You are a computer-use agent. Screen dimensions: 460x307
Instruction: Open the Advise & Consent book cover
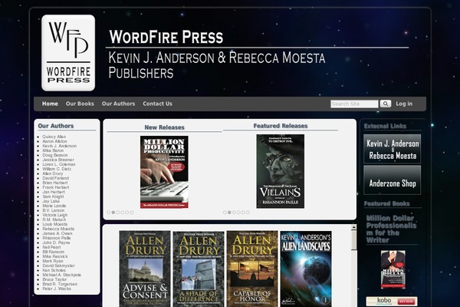[145, 269]
